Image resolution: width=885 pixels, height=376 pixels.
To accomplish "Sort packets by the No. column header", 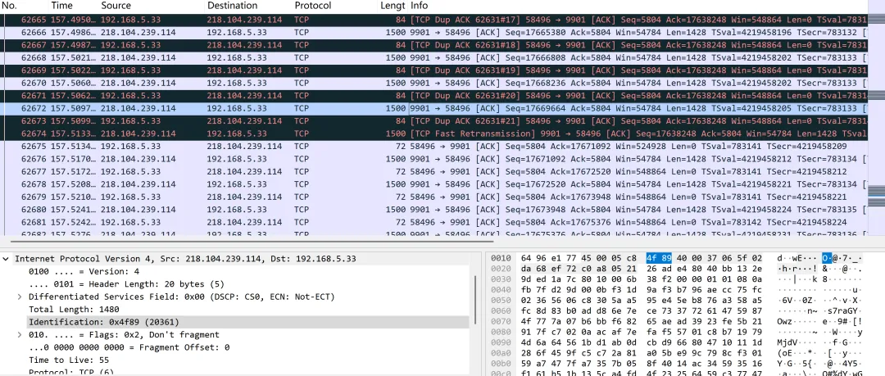I will pos(11,6).
